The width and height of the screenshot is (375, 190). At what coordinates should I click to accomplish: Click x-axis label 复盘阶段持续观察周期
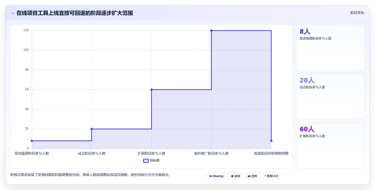(x=271, y=153)
